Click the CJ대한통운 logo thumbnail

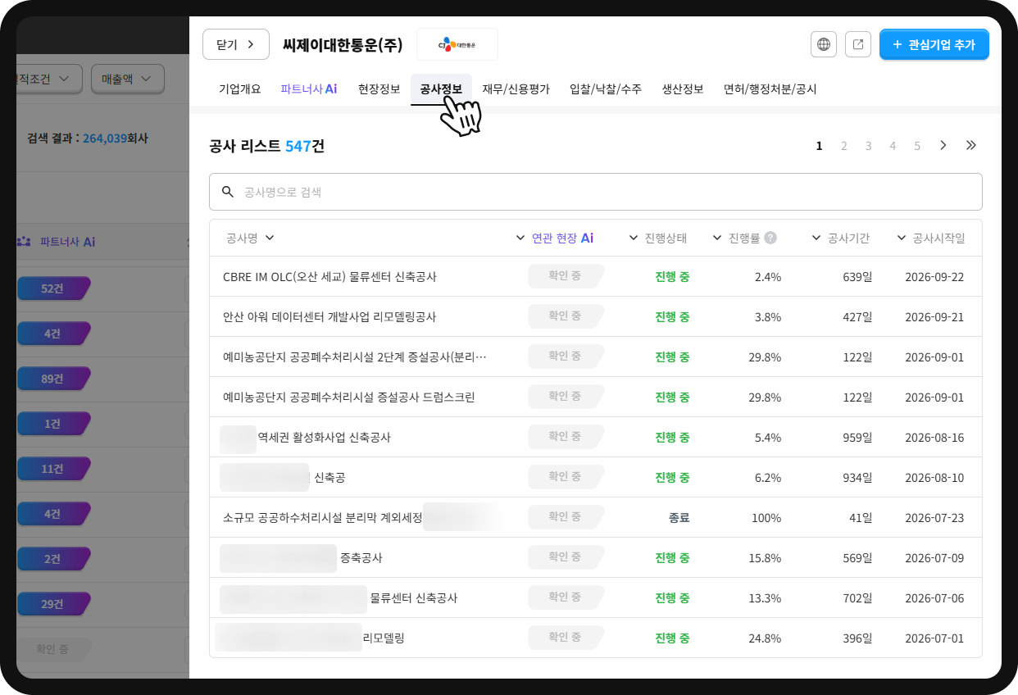coord(457,44)
